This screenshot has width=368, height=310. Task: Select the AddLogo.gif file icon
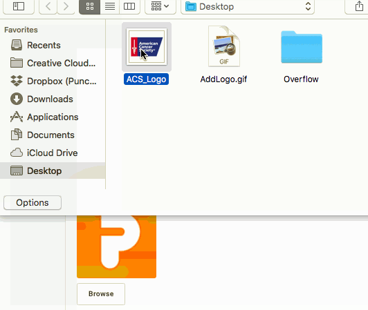click(x=224, y=46)
